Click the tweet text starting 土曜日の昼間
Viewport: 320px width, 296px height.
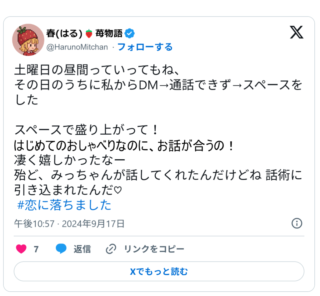[97, 70]
